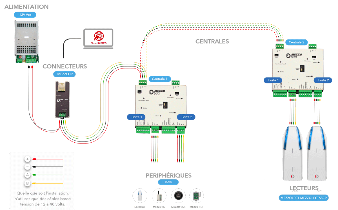Select the Lecteurs peripheral icon
338x210 pixels.
pos(140,196)
